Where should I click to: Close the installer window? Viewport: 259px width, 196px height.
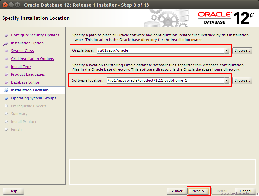point(5,5)
